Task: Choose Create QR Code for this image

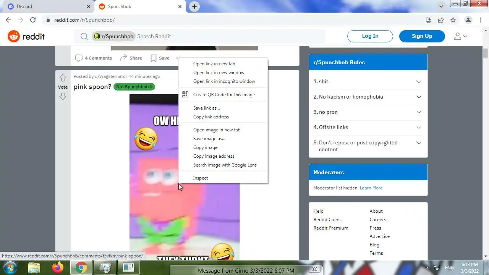Action: pos(223,95)
